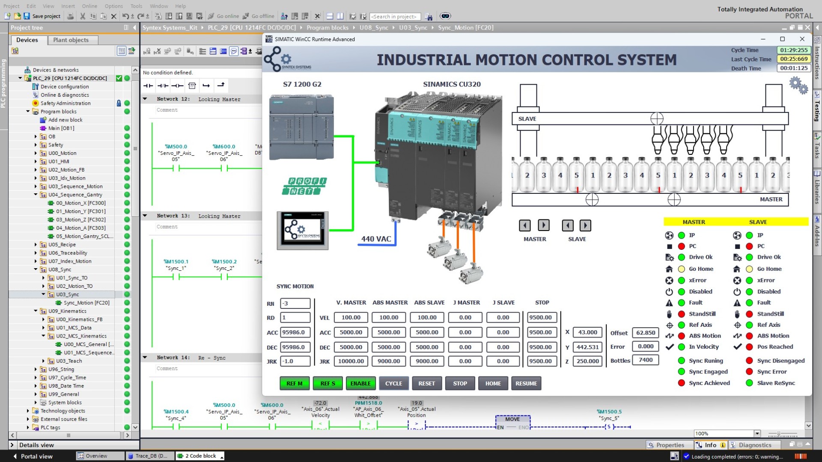Click the RN input field in Sync Motion
Viewport: 822px width, 462px height.
[x=295, y=304]
